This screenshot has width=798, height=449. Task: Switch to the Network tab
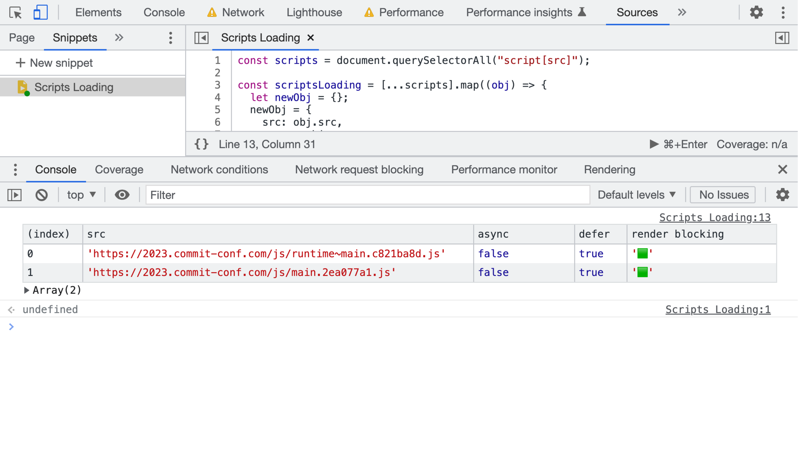pyautogui.click(x=243, y=12)
